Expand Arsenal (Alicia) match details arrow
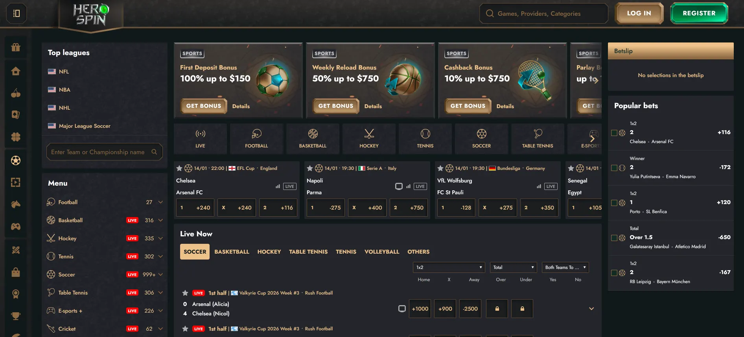744x337 pixels. (591, 309)
